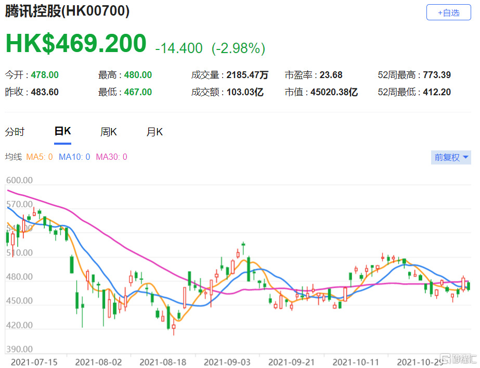
Task: Click the 2021-08-18 date axis label
Action: (163, 362)
